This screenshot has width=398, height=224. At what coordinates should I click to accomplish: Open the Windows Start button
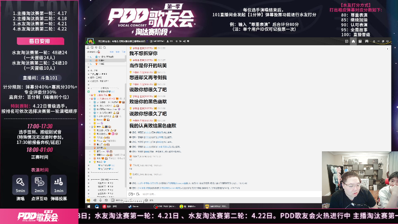pos(89,207)
